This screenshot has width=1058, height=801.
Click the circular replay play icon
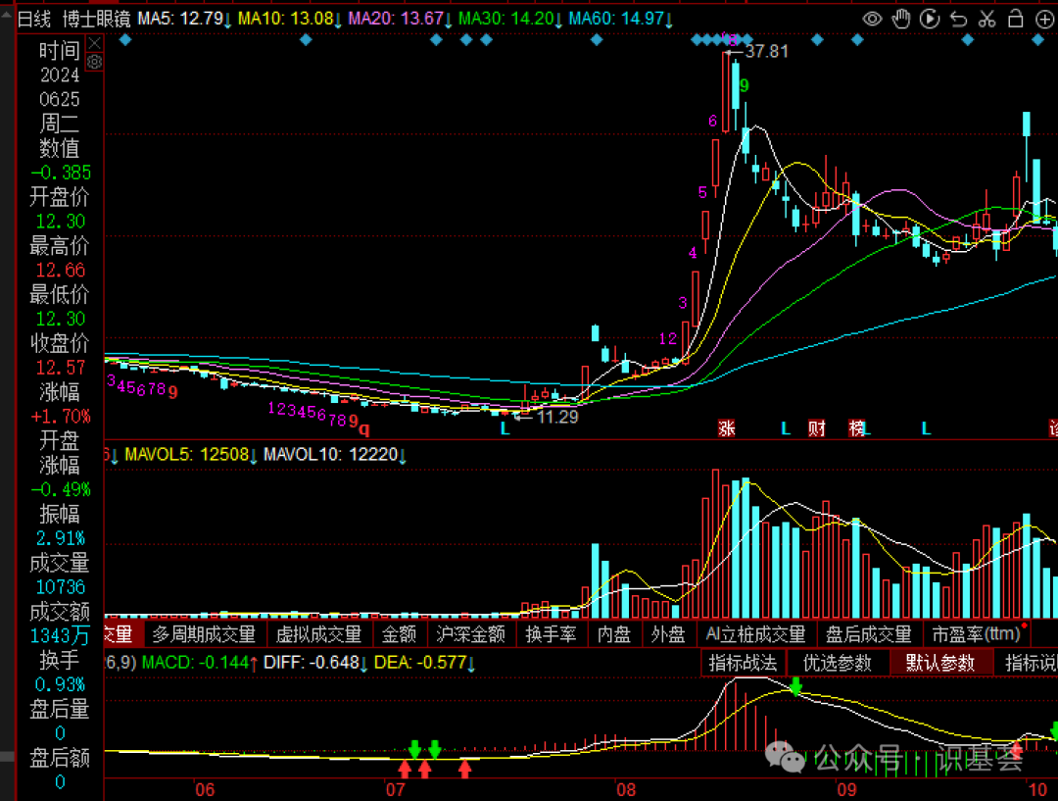[x=931, y=19]
